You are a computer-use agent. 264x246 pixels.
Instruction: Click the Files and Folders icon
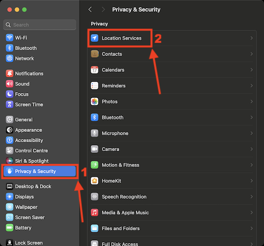pos(95,228)
